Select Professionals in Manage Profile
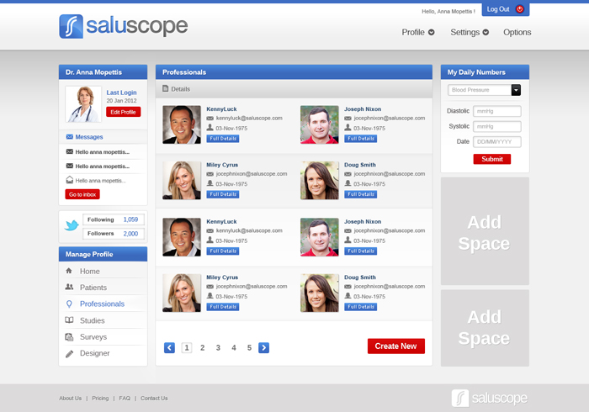 click(x=102, y=304)
